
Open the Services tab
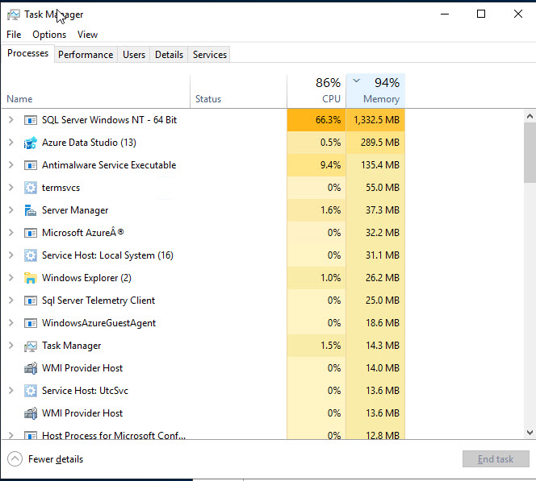point(210,55)
